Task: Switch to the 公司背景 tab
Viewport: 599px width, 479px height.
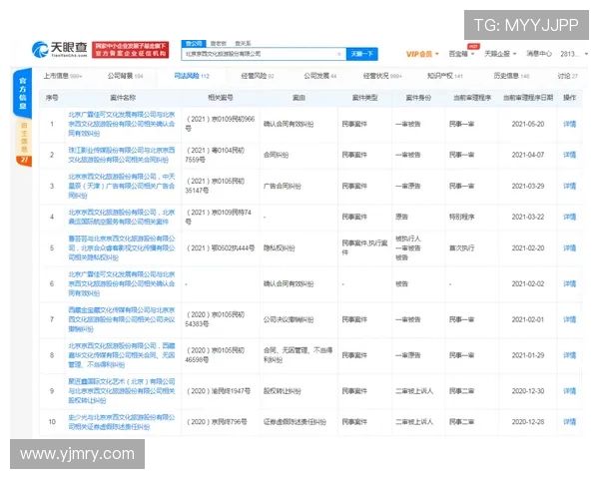Action: pos(125,76)
